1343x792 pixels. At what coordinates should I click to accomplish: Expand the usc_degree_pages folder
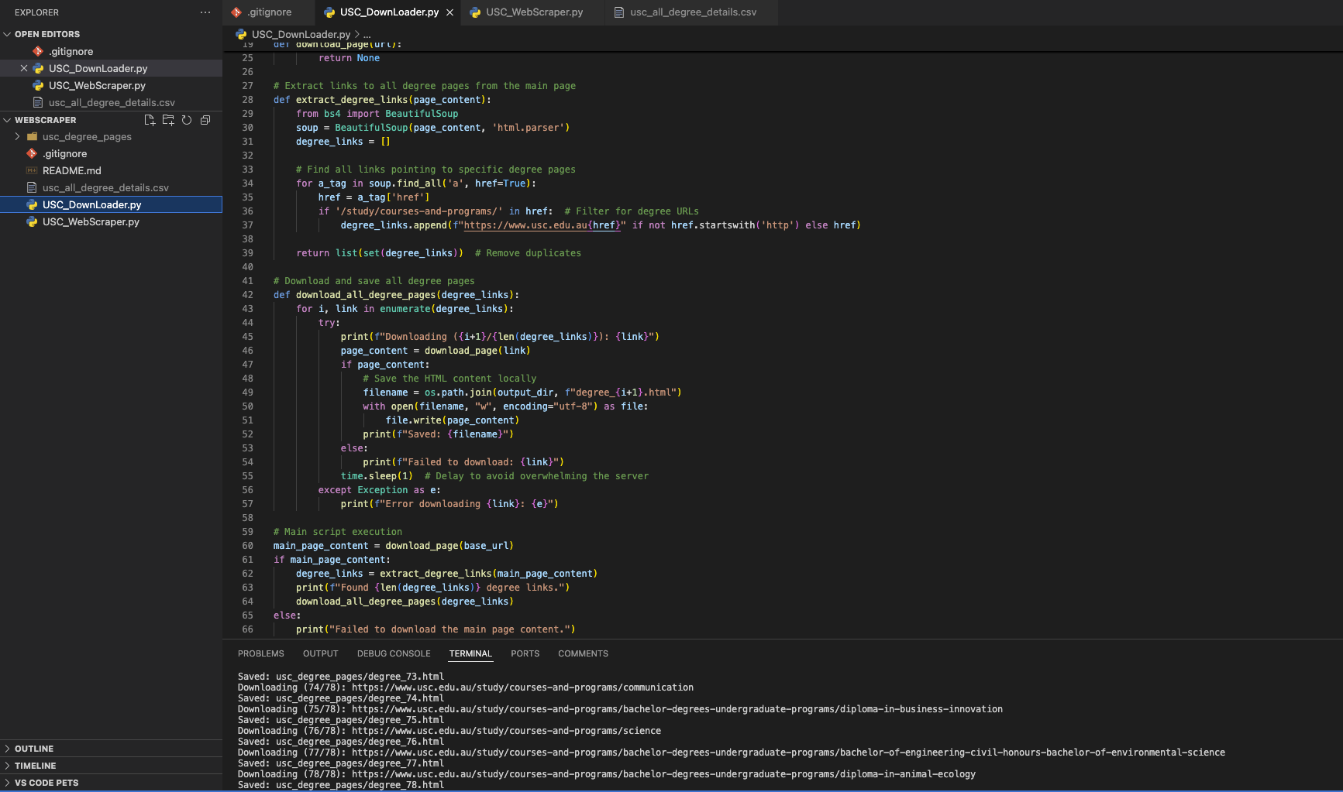pos(17,137)
